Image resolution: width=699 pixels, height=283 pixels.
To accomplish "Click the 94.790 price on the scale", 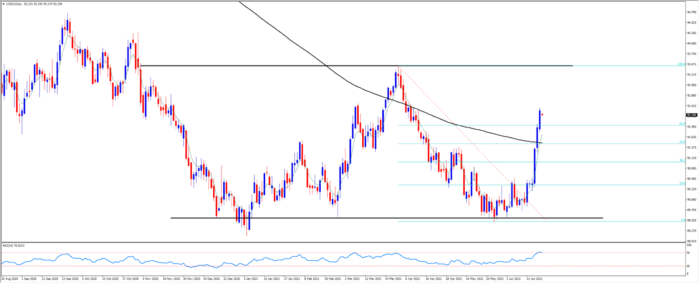I will 692,12.
